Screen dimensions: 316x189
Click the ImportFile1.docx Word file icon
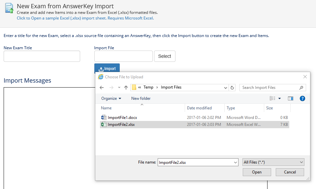[x=104, y=117]
